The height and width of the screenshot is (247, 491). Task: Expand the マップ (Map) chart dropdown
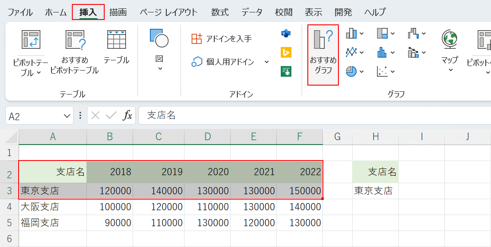click(x=450, y=70)
